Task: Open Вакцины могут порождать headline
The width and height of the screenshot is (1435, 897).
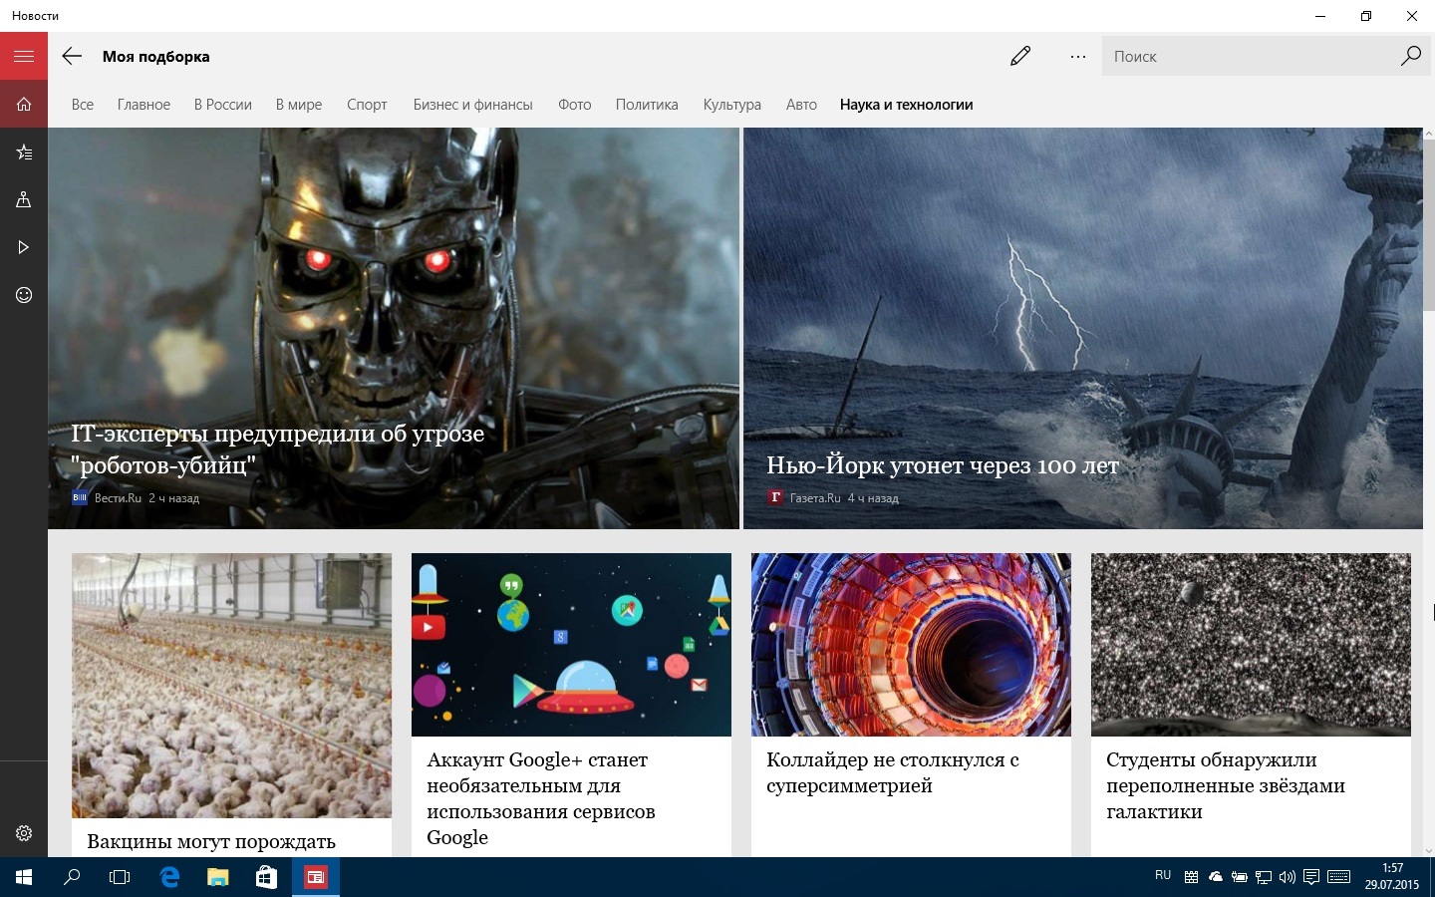Action: (211, 842)
